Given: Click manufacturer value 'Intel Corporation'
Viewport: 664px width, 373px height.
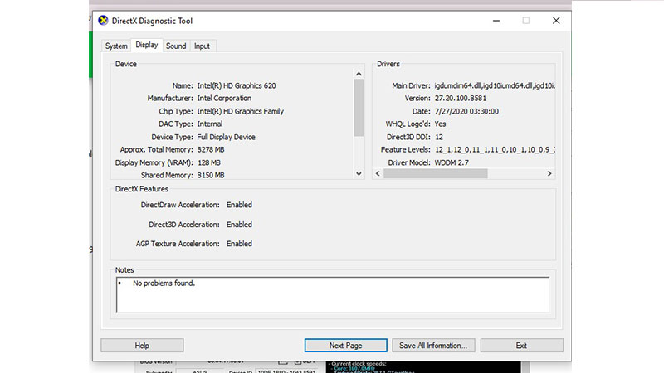Looking at the screenshot, I should pyautogui.click(x=224, y=98).
